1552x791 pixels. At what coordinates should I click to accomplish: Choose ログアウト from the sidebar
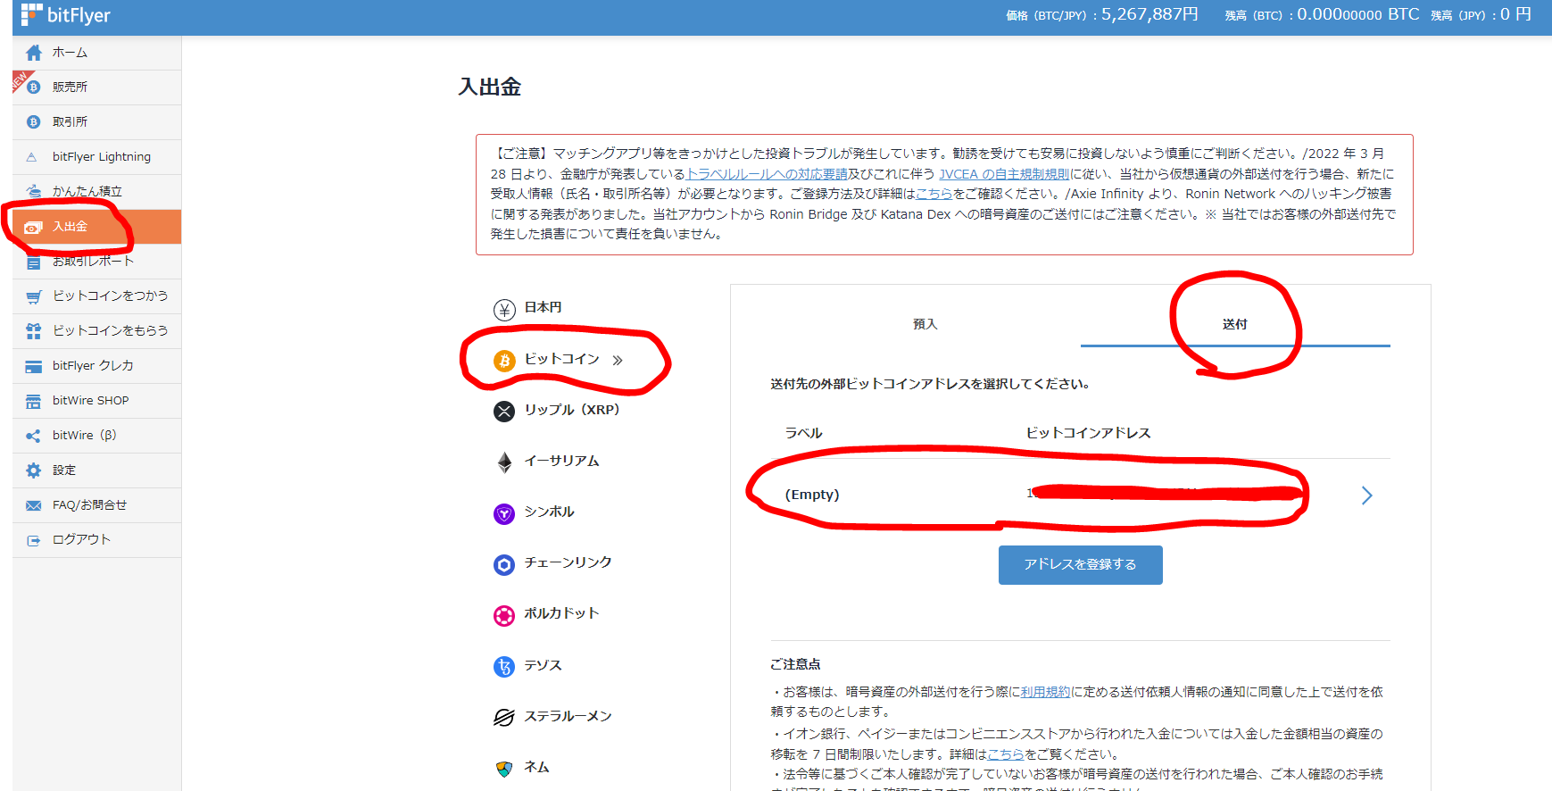tap(96, 540)
